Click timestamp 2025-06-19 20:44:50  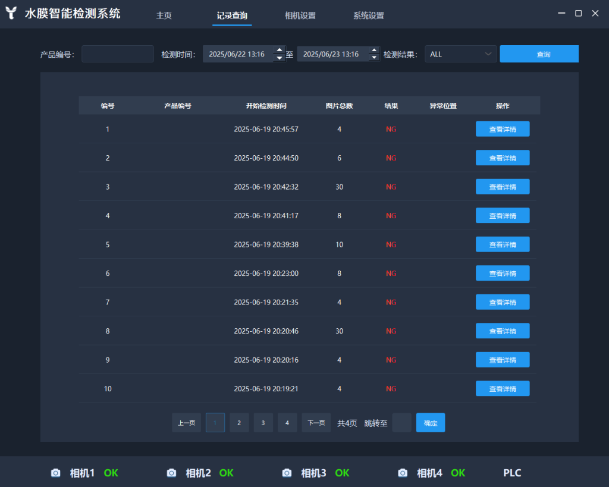click(266, 158)
